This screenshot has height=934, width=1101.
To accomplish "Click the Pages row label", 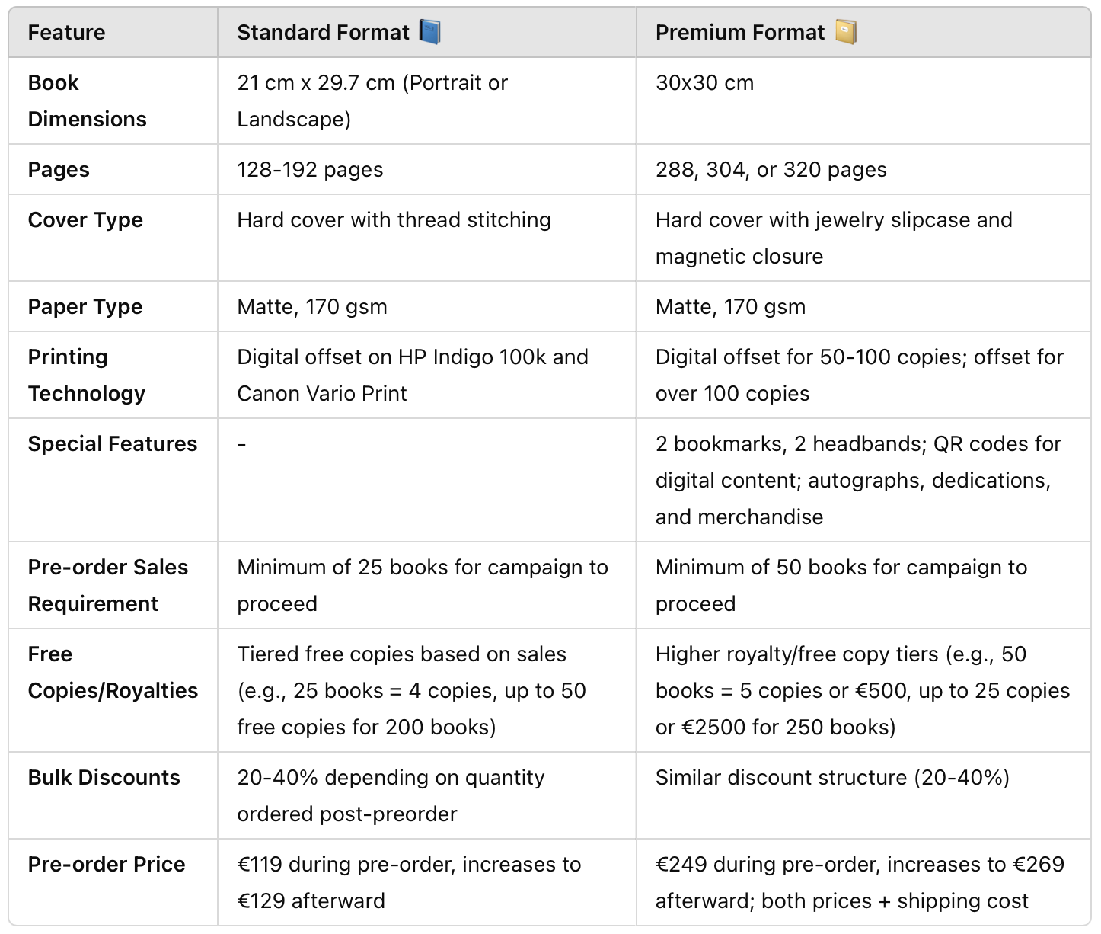I will 59,170.
